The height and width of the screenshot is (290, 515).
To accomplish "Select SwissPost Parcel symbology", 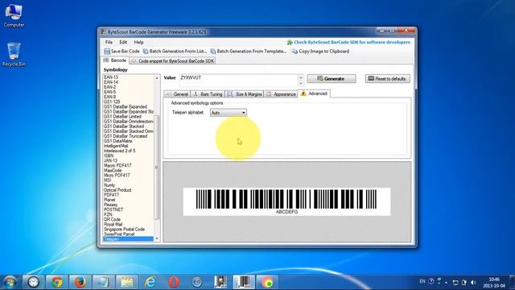I will coord(119,234).
